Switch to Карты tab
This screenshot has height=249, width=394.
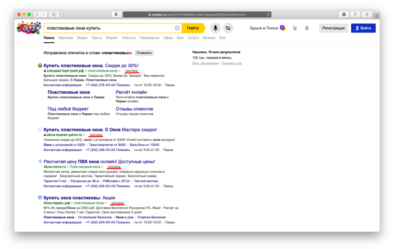[x=97, y=37]
